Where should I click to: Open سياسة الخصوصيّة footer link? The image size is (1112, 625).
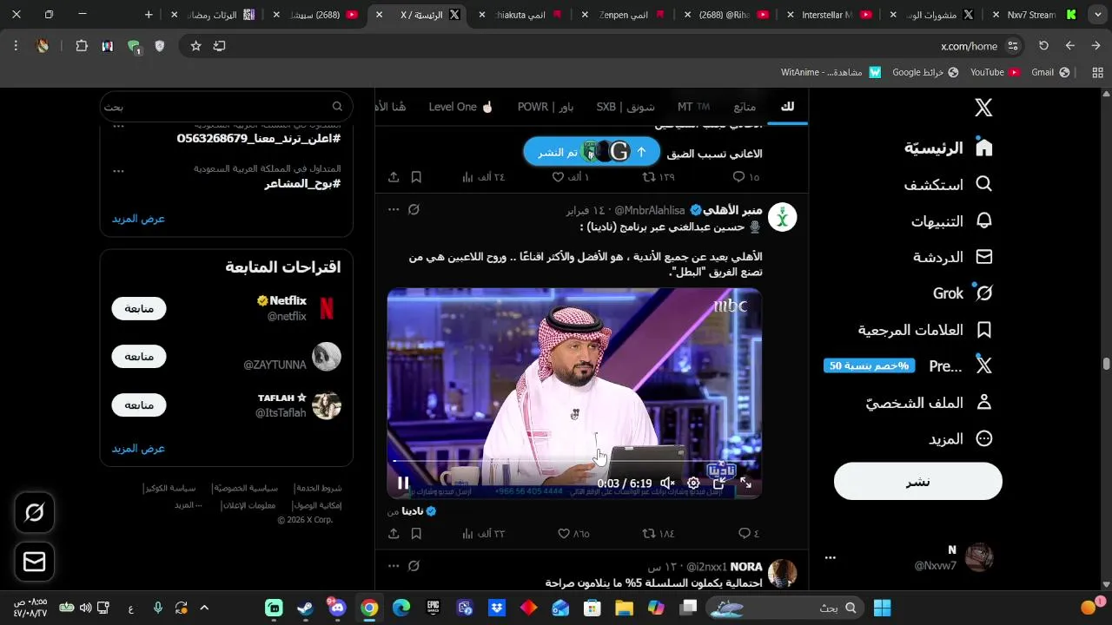pyautogui.click(x=245, y=488)
